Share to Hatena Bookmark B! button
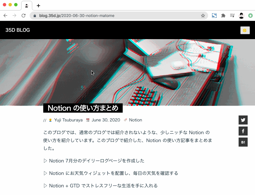 point(243,142)
